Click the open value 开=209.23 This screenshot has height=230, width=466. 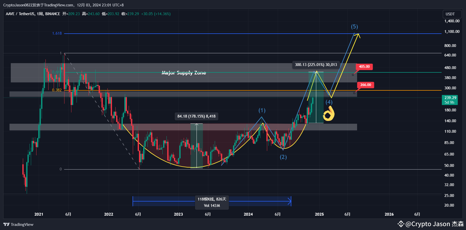click(x=71, y=14)
